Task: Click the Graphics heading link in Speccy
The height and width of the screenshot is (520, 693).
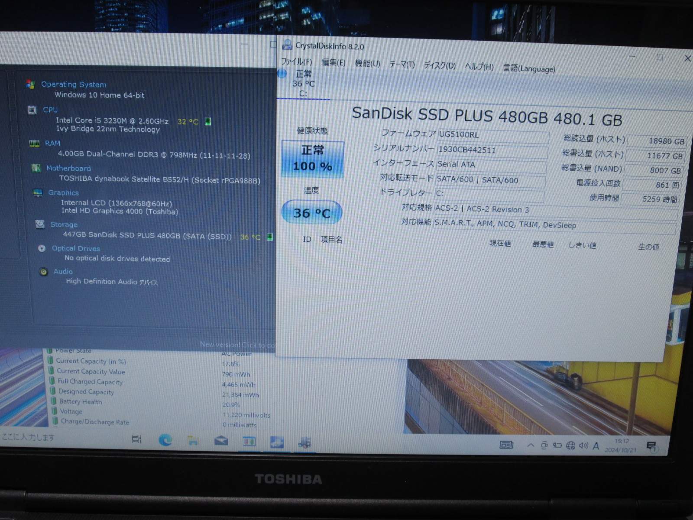Action: click(63, 192)
